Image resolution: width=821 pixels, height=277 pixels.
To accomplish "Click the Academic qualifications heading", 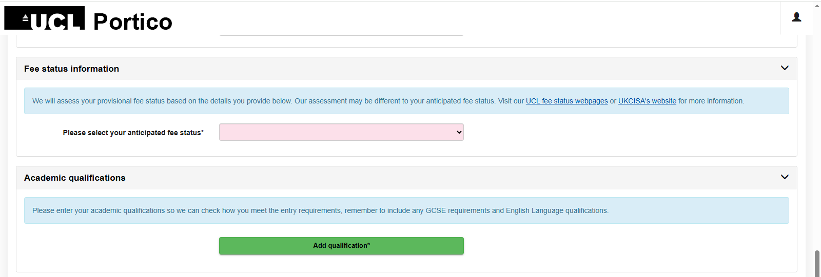I will click(x=74, y=178).
